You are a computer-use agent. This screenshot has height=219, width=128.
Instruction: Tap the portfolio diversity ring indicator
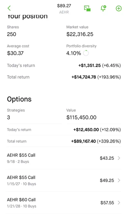(x=86, y=53)
